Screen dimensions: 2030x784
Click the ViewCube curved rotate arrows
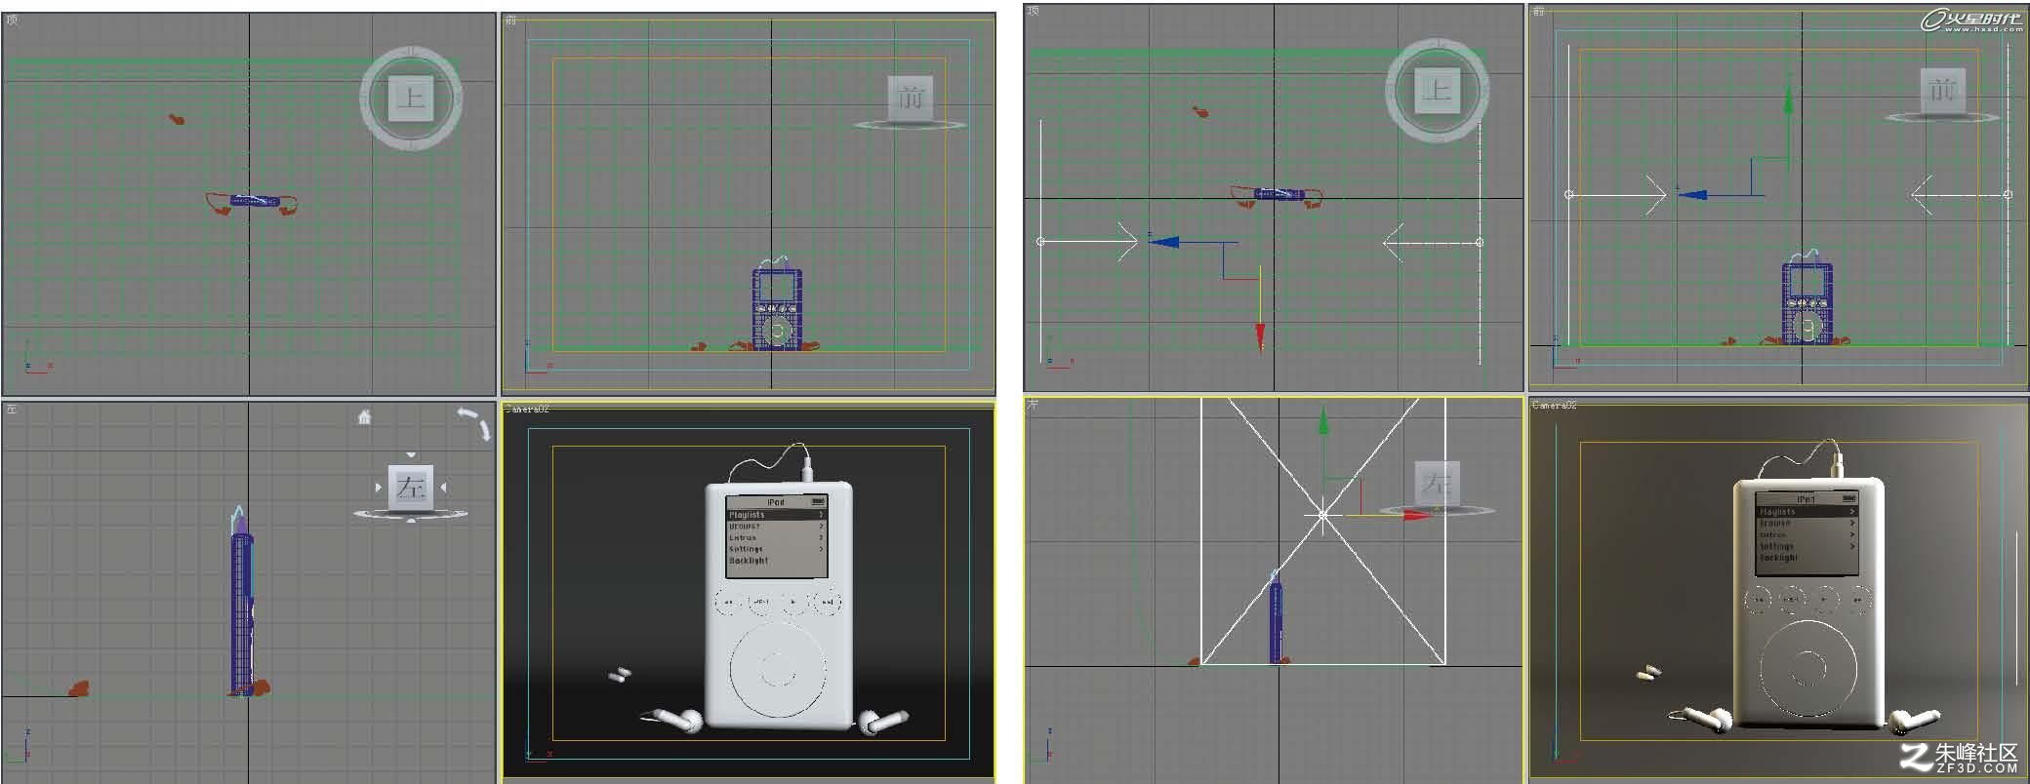(x=474, y=422)
